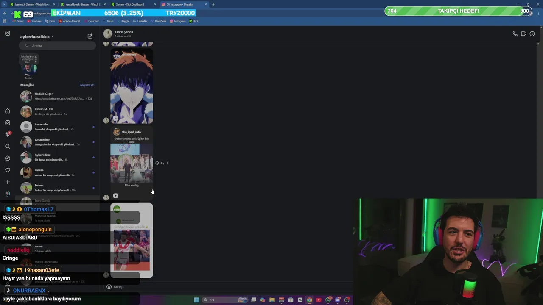The height and width of the screenshot is (305, 543).
Task: Open chat with Türkan M.Ural
Action: (57, 111)
